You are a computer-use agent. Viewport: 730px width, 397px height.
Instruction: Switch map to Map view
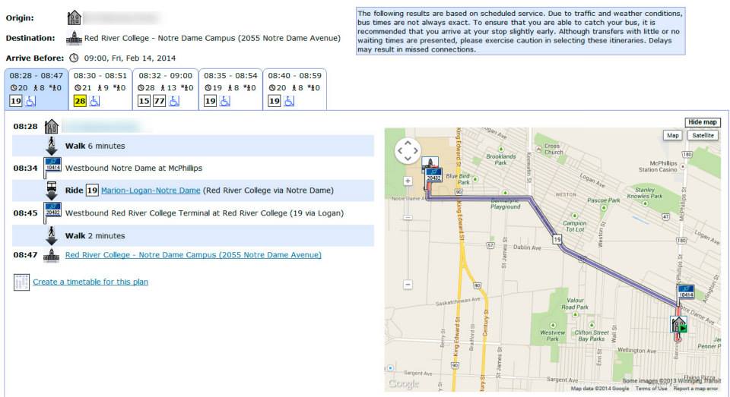(672, 135)
